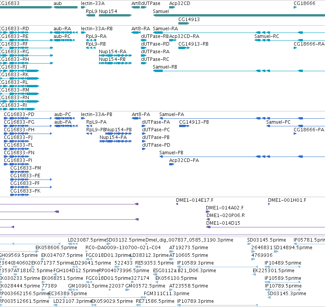Screen dimensions: 325x307
Task: Select EST IP10489.5prime
Action: 283,263
